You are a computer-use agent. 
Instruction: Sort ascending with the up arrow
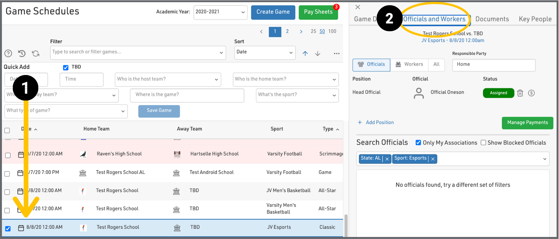pos(305,53)
